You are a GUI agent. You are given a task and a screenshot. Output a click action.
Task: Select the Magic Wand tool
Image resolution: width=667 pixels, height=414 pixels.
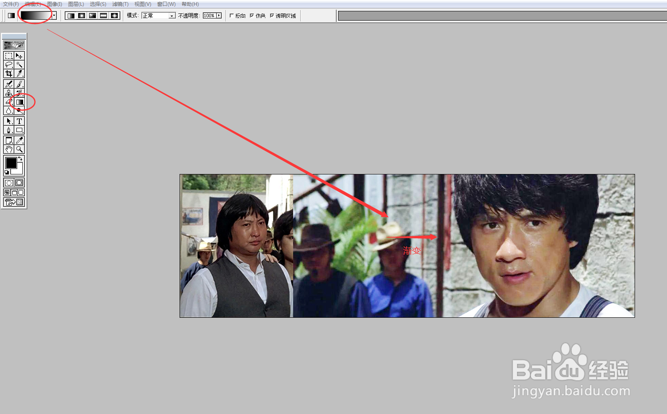pyautogui.click(x=19, y=65)
